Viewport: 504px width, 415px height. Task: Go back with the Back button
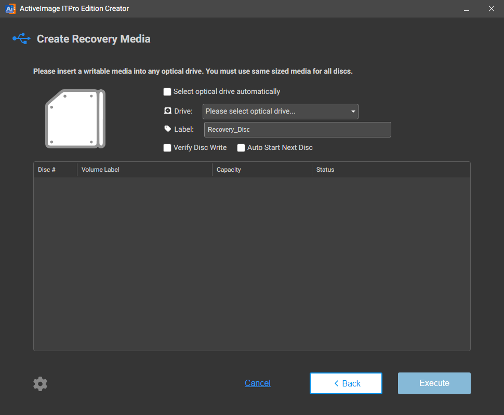[x=346, y=383]
